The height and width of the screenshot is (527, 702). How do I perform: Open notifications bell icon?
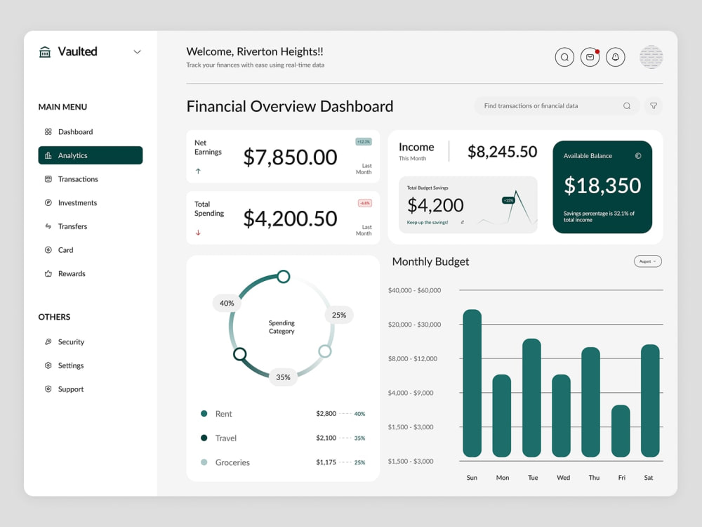616,58
